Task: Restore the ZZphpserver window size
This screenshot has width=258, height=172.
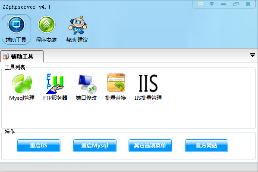Action: pyautogui.click(x=236, y=4)
